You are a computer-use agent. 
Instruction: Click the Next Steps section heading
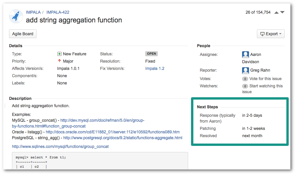207,107
